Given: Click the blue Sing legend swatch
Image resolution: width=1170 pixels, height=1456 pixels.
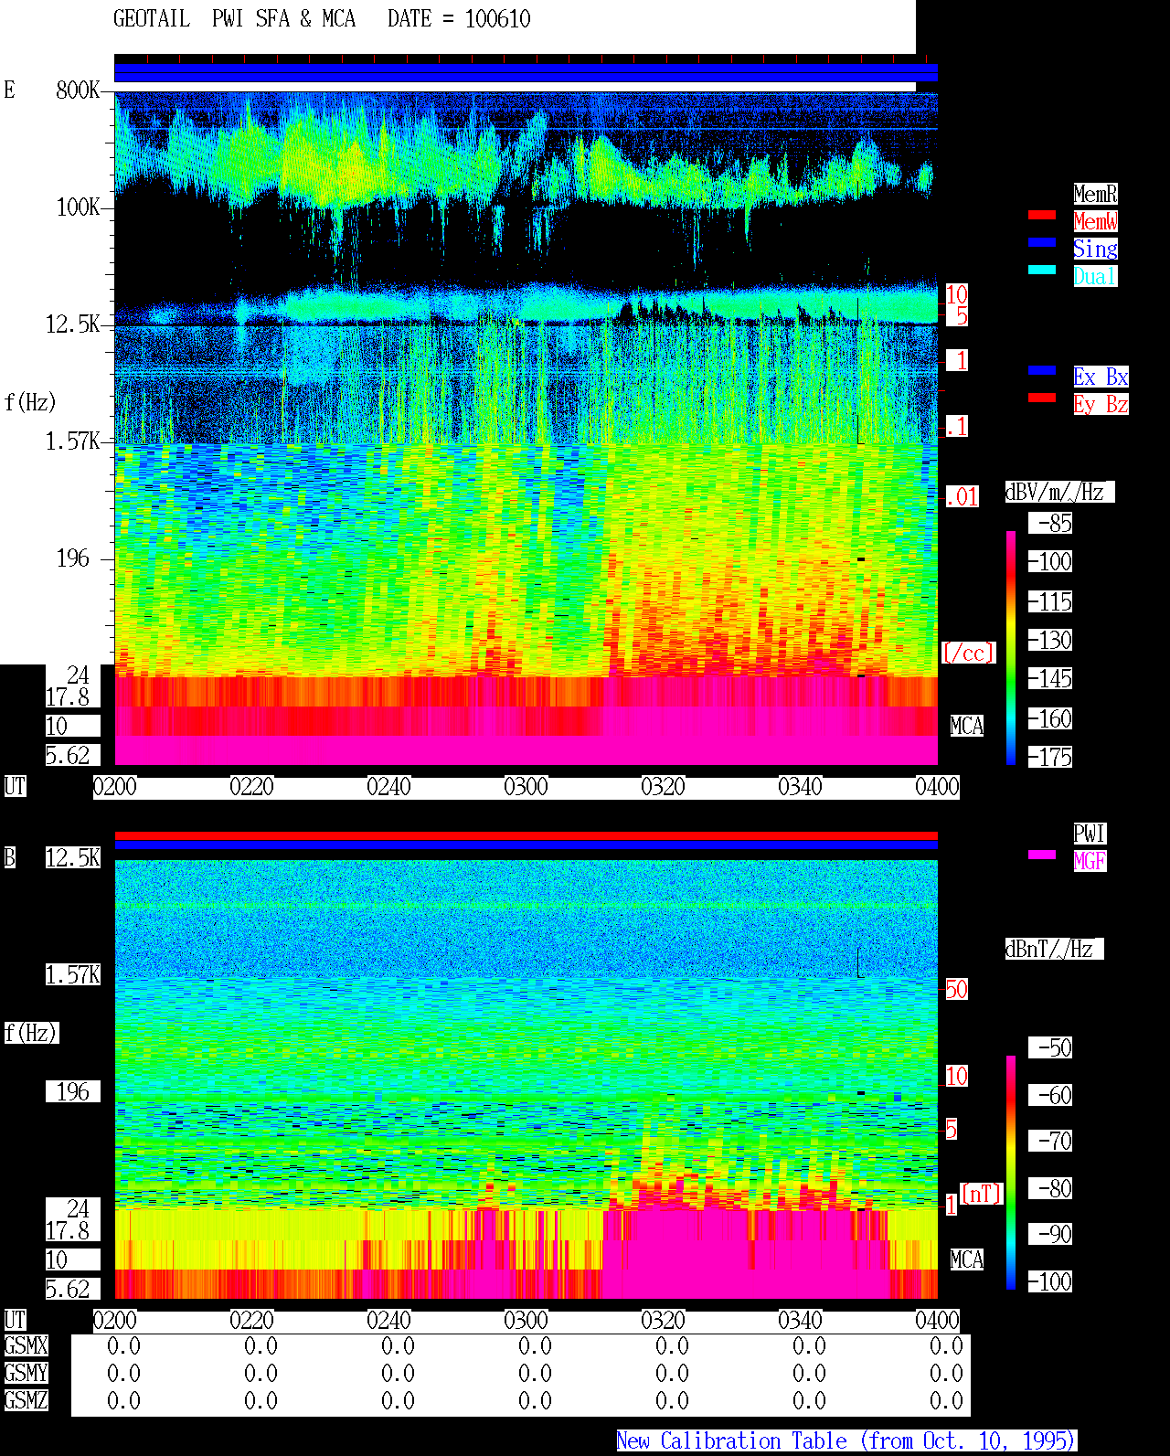Looking at the screenshot, I should [x=1042, y=242].
